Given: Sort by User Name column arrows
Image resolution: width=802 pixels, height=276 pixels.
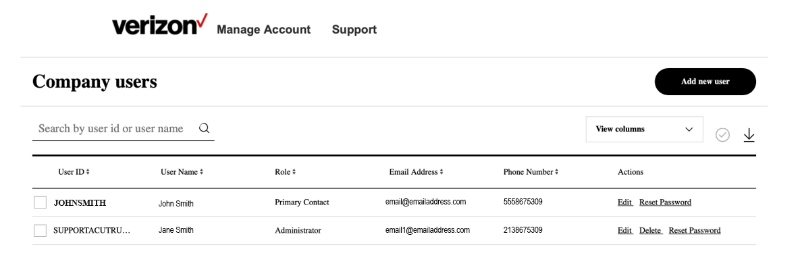Looking at the screenshot, I should click(x=202, y=172).
